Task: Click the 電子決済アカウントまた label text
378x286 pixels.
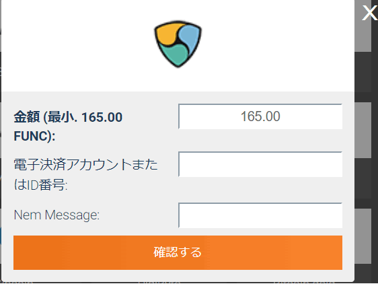Action: tap(85, 165)
